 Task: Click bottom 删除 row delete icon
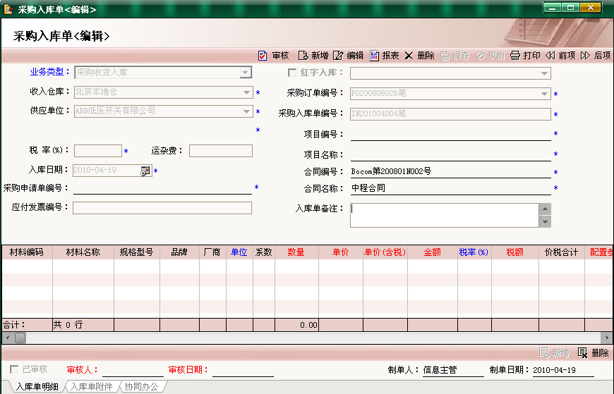(x=583, y=352)
